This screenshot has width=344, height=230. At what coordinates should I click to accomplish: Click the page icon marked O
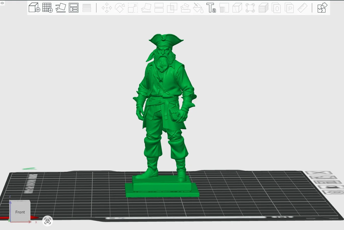276,8
